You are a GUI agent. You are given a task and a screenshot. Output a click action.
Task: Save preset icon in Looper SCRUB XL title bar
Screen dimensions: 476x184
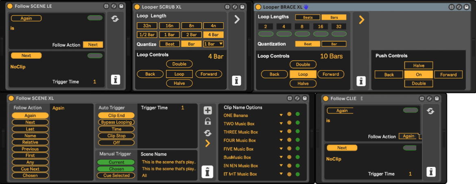point(242,7)
